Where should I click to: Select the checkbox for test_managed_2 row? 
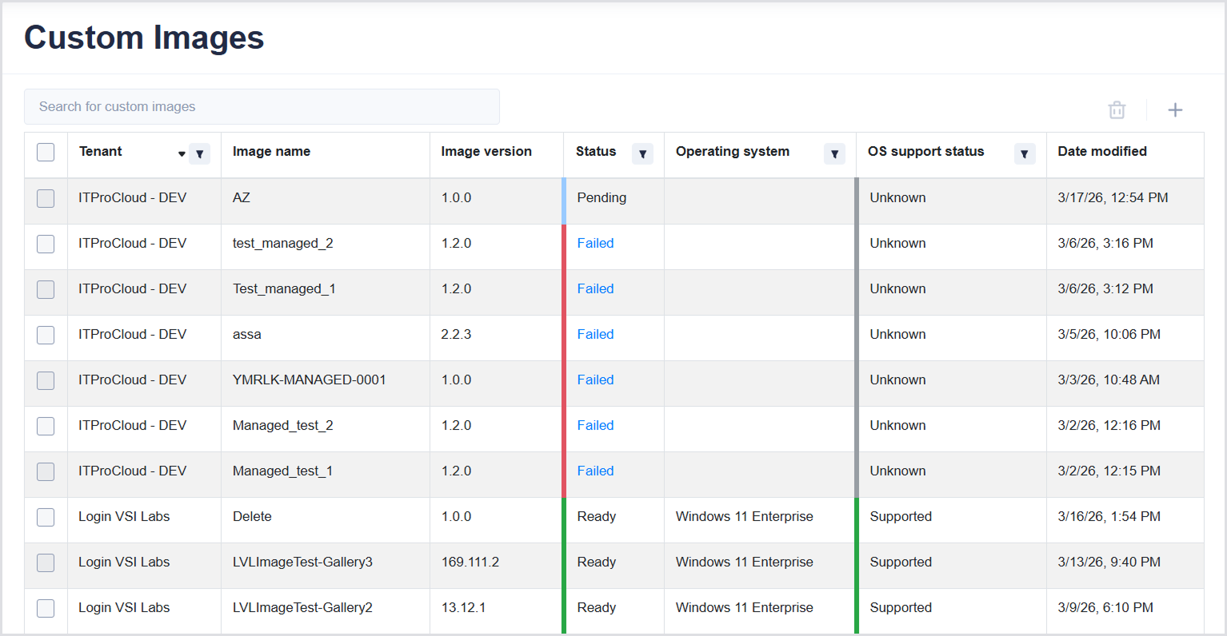point(46,244)
